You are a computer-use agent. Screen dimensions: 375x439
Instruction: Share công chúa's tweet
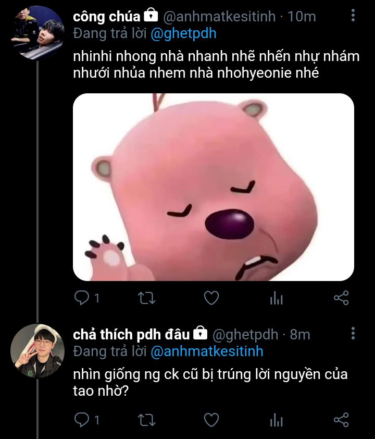[341, 298]
